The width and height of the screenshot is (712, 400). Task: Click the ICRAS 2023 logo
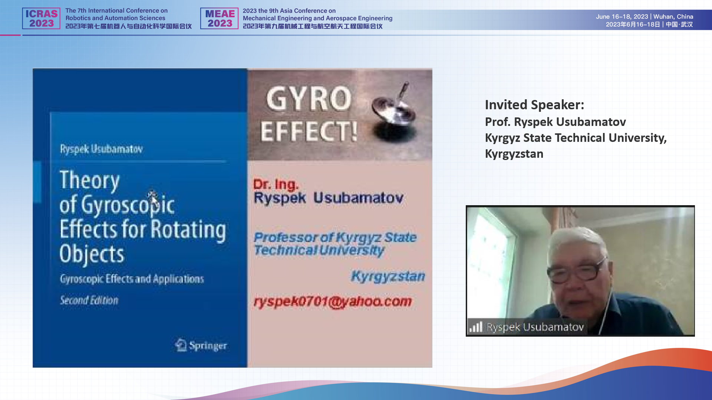[x=41, y=18]
